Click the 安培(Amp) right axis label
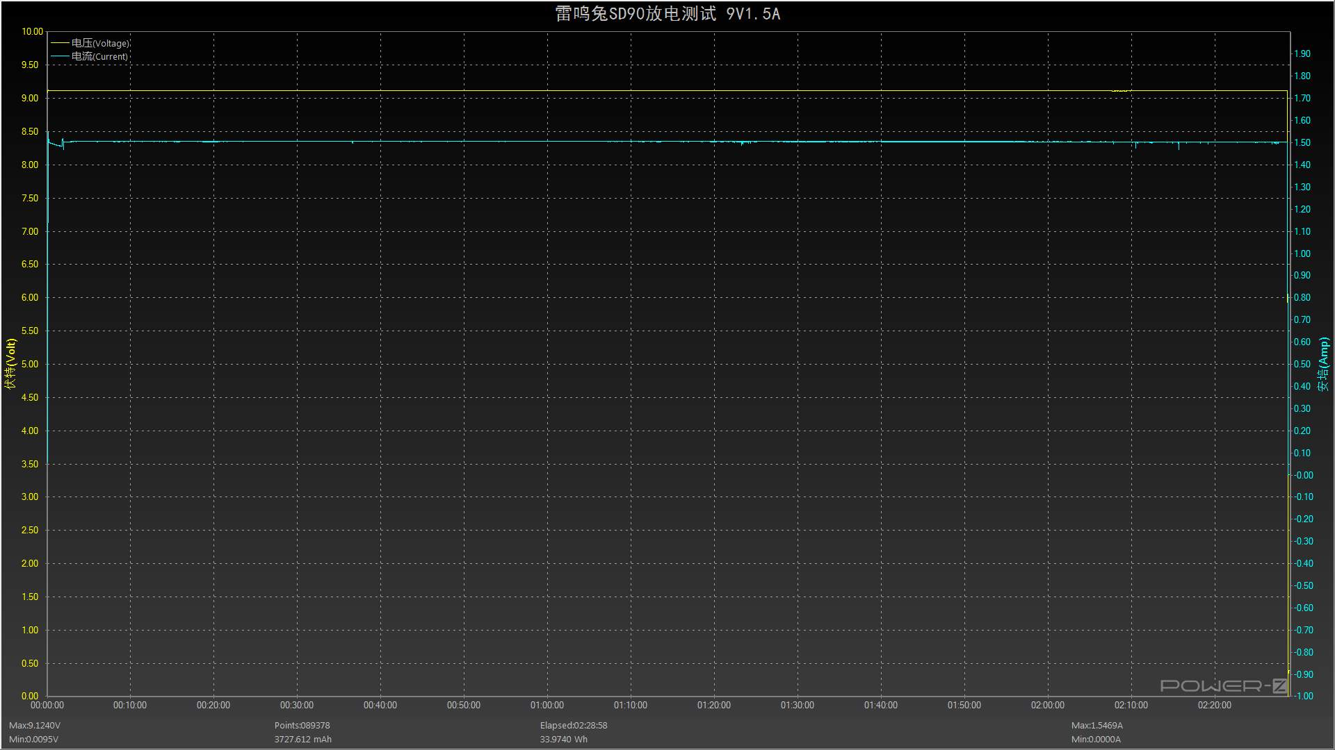1335x750 pixels. click(x=1324, y=363)
